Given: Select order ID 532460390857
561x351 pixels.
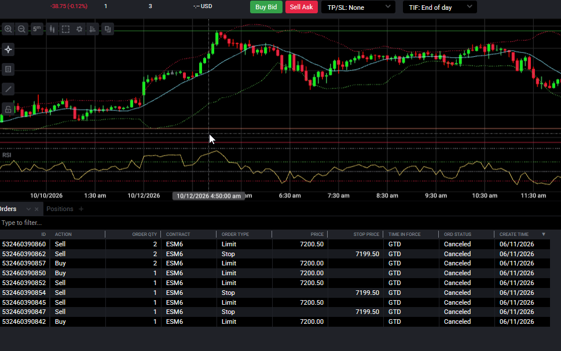Looking at the screenshot, I should (x=24, y=263).
